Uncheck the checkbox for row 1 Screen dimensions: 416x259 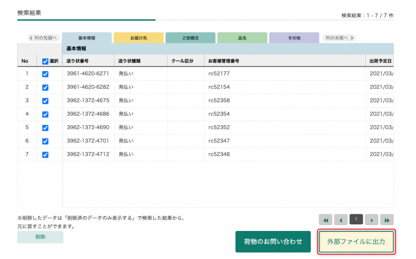[x=45, y=74]
